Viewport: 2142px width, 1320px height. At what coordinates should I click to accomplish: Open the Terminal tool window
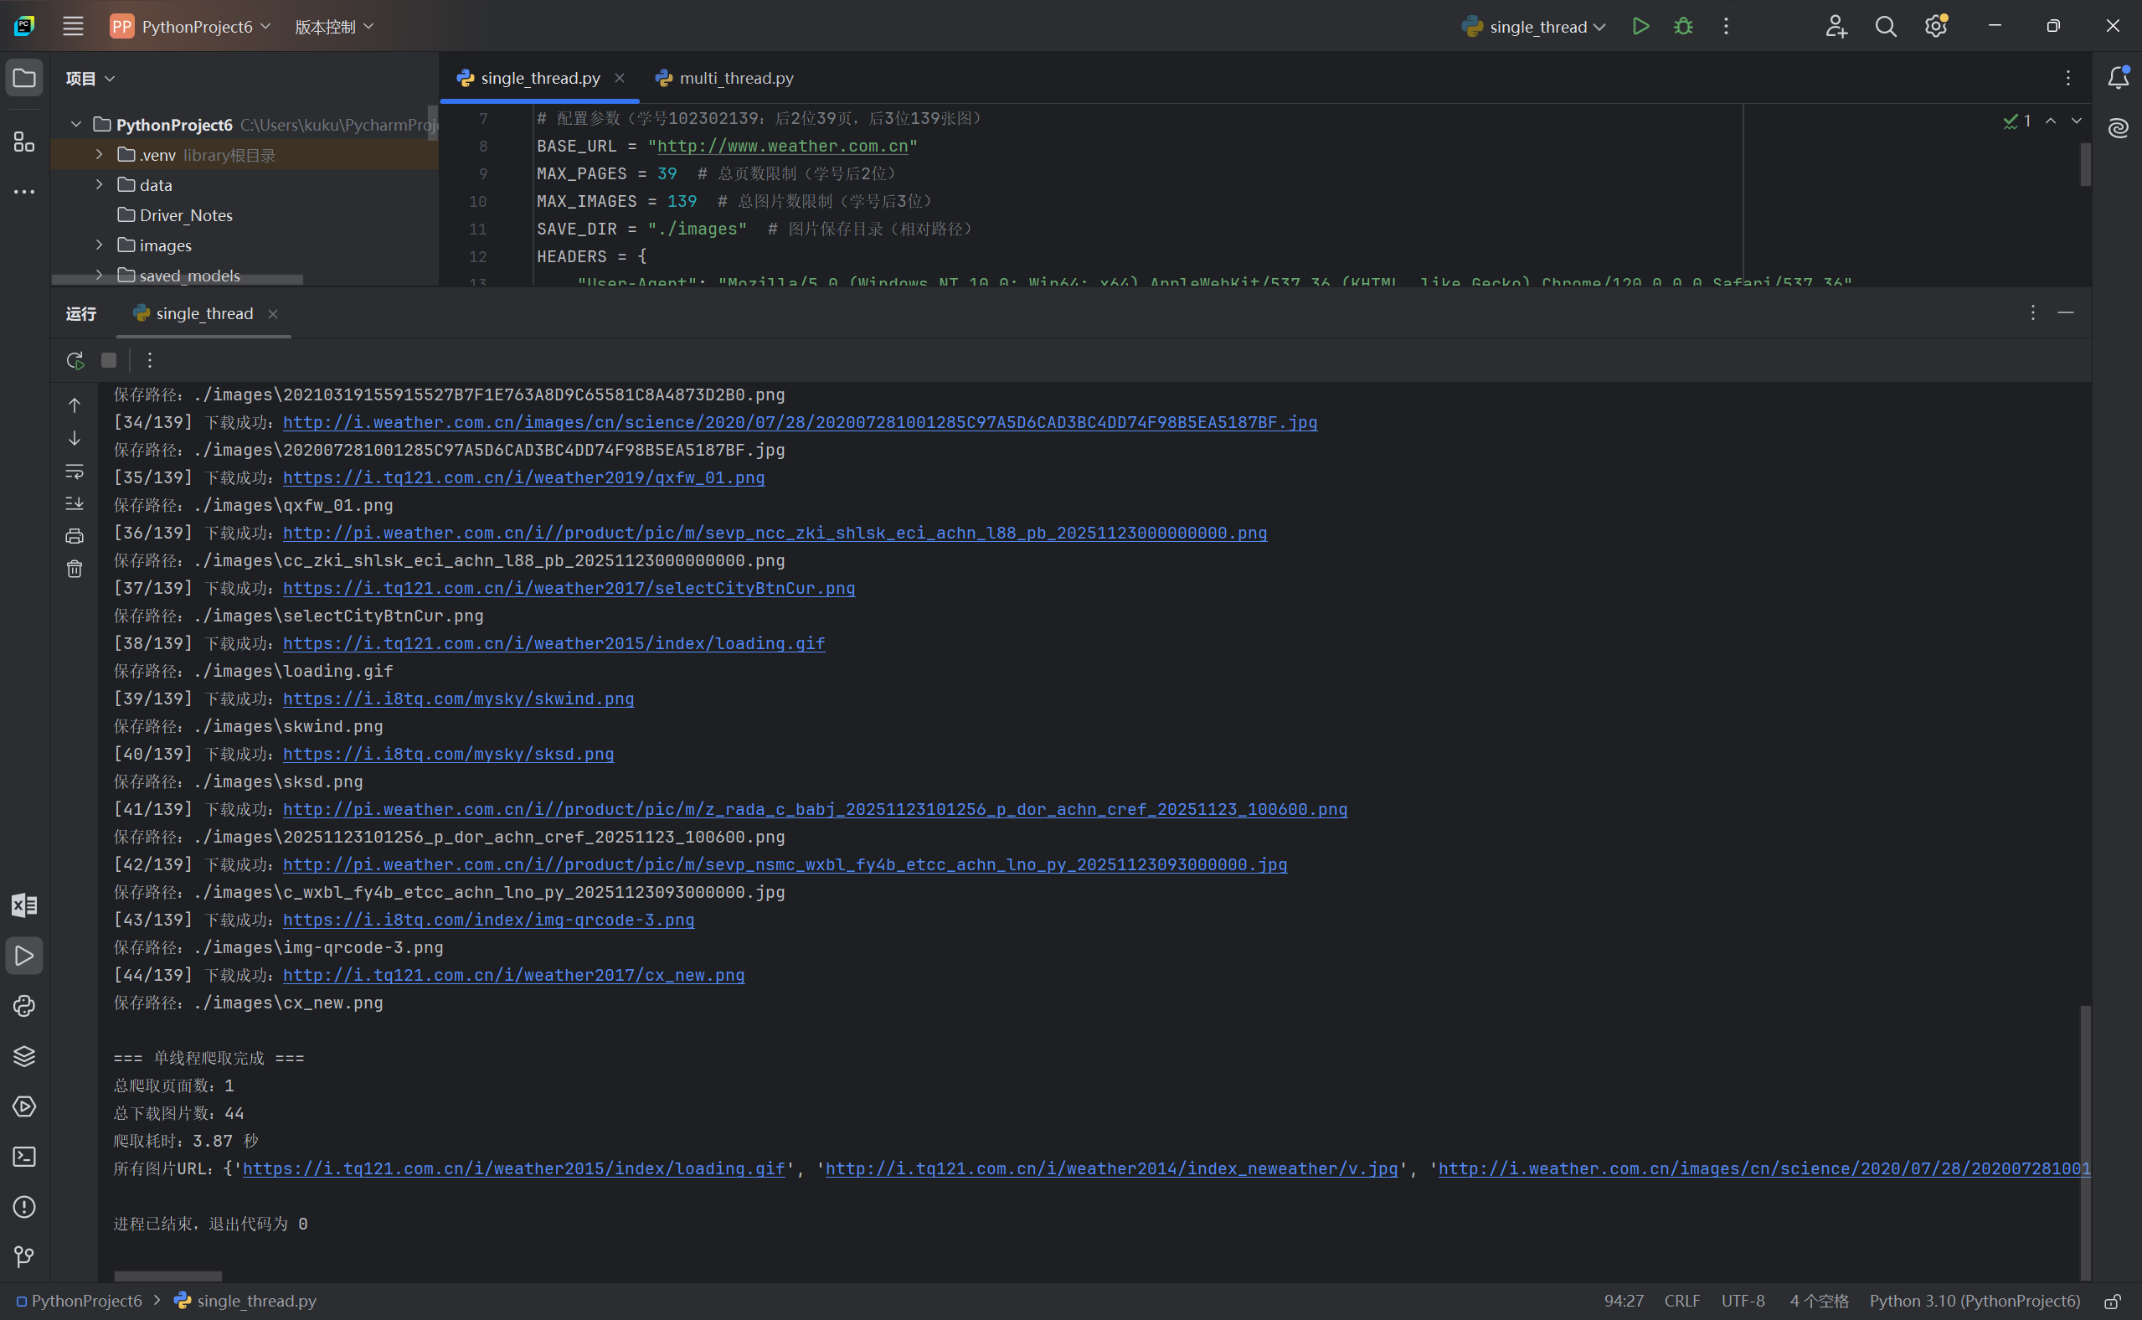tap(24, 1157)
